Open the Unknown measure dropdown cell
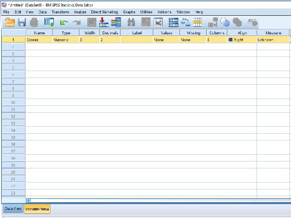Image resolution: width=291 pixels, height=218 pixels. 273,40
